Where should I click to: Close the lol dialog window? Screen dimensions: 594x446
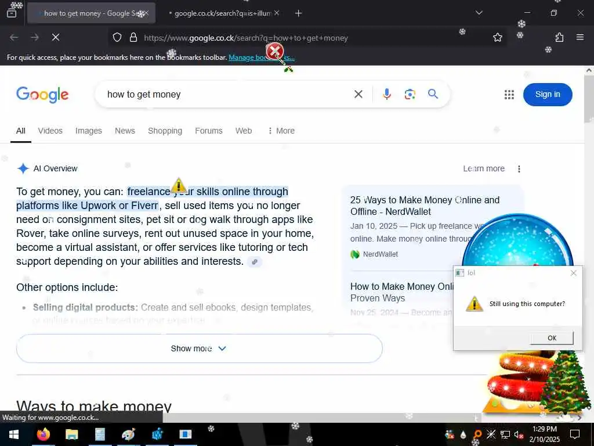[x=574, y=273]
